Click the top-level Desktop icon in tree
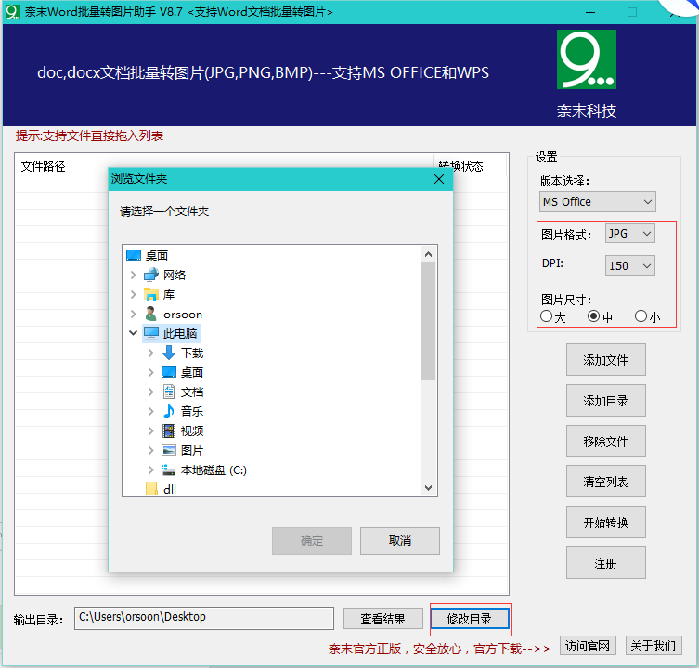The height and width of the screenshot is (668, 699). pyautogui.click(x=134, y=255)
